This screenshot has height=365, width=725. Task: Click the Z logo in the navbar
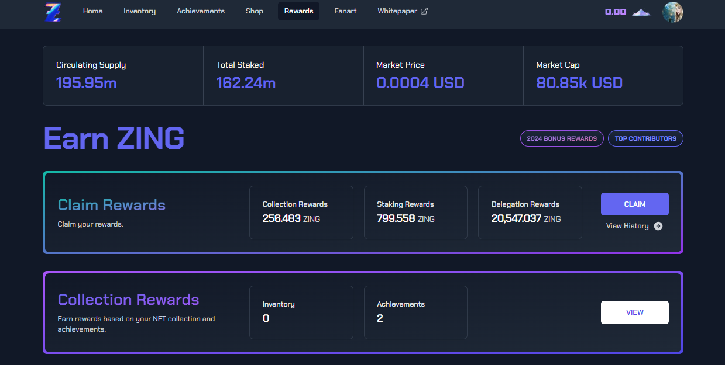[x=53, y=12]
